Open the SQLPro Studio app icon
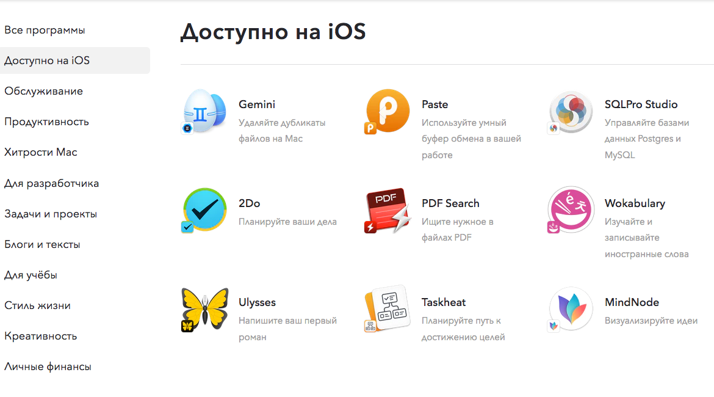 point(571,112)
